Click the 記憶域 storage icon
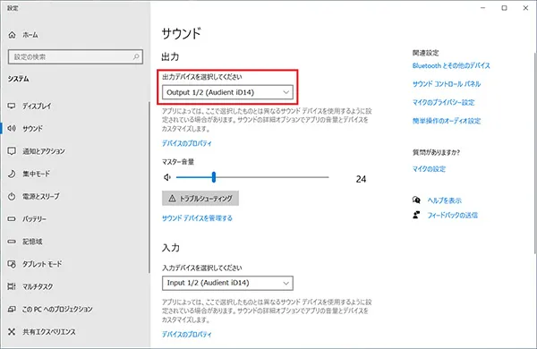The image size is (537, 349). coord(12,242)
